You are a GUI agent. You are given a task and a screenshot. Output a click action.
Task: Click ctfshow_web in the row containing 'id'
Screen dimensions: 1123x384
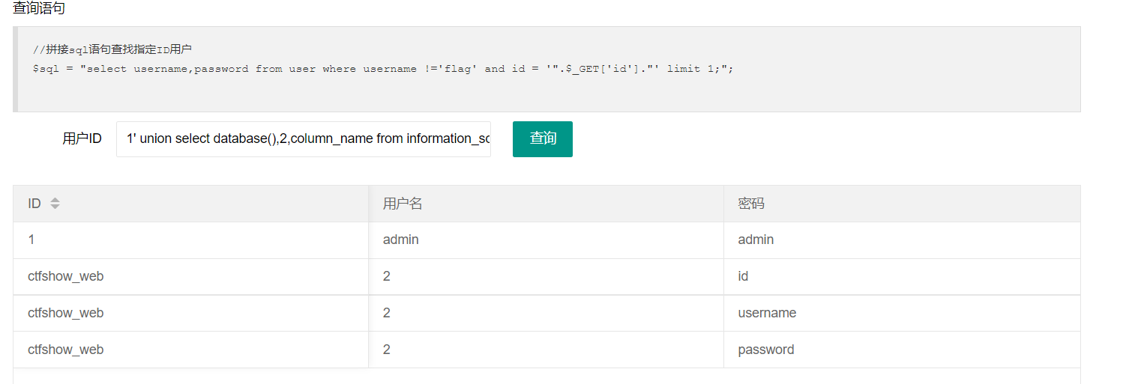tap(66, 277)
